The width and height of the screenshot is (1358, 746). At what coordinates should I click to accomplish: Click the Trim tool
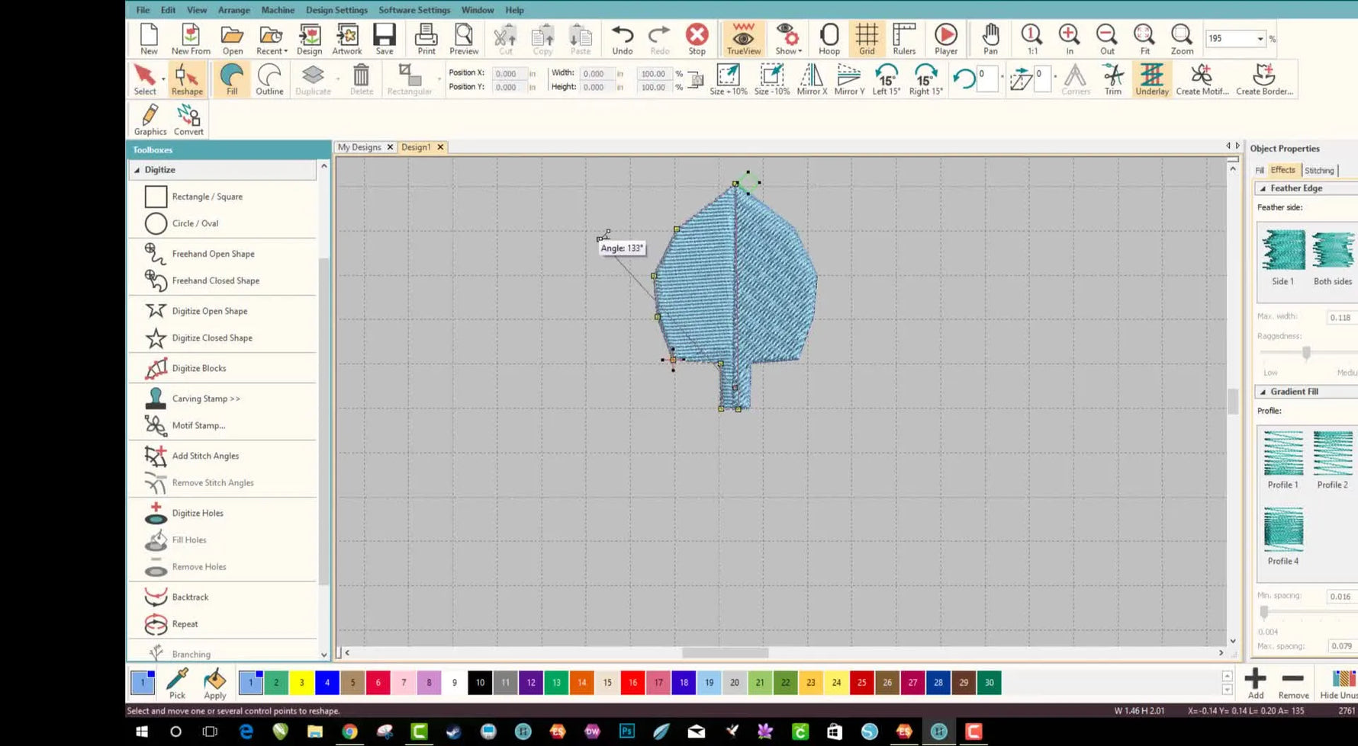[x=1113, y=79]
